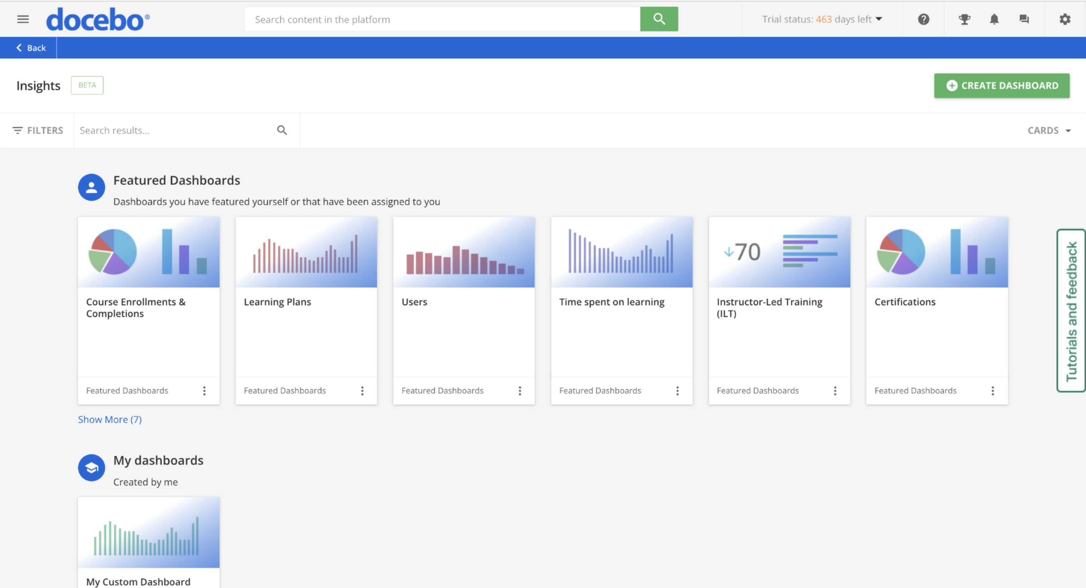
Task: Open options menu on Certifications card
Action: [x=993, y=391]
